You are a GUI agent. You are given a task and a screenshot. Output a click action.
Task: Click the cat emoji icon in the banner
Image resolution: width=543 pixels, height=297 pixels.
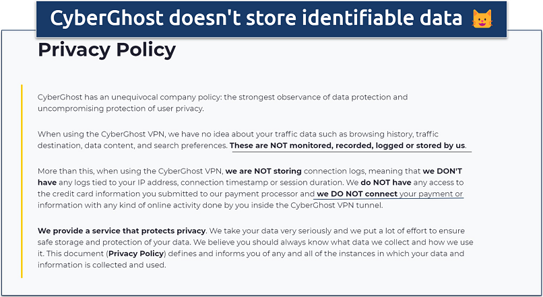(x=482, y=18)
